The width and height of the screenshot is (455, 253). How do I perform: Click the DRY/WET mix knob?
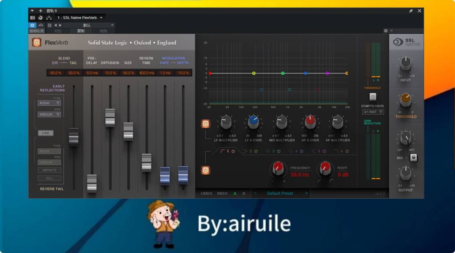tap(406, 138)
